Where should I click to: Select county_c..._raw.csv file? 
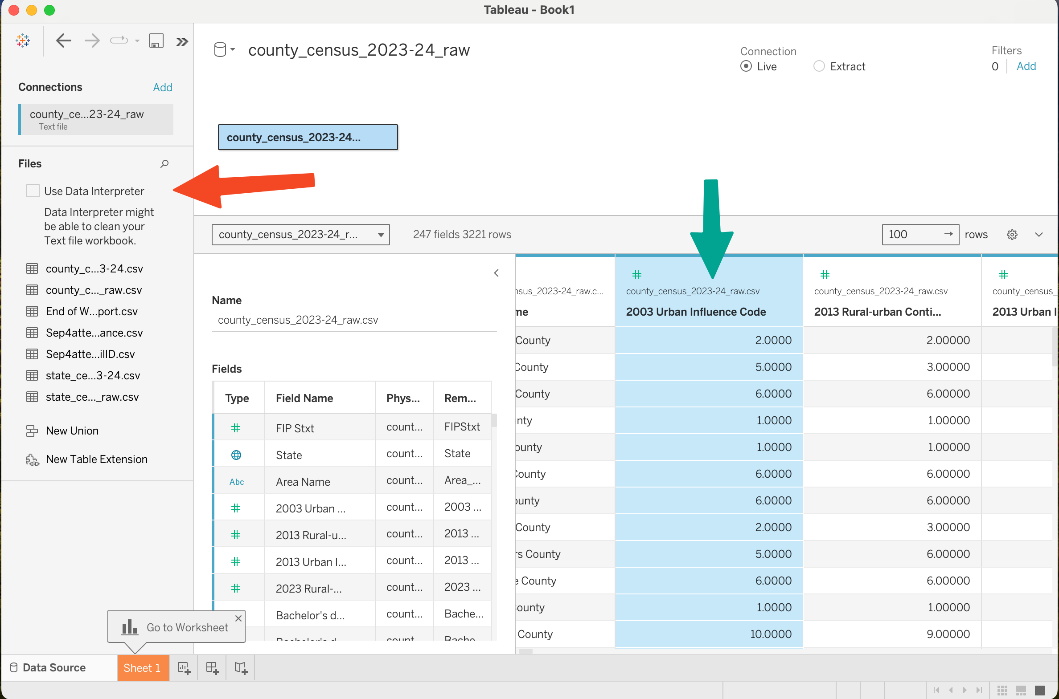94,290
